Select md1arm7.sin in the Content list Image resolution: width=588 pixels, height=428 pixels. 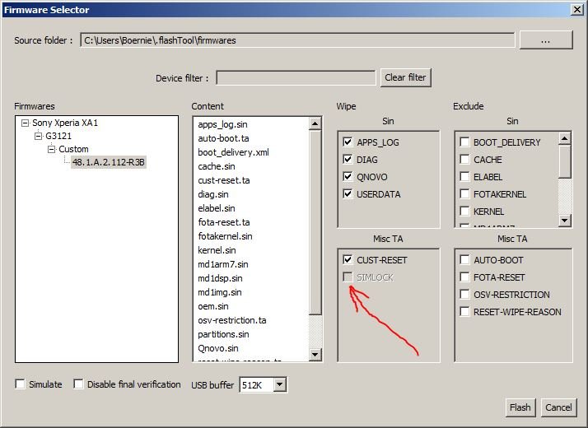(x=222, y=264)
